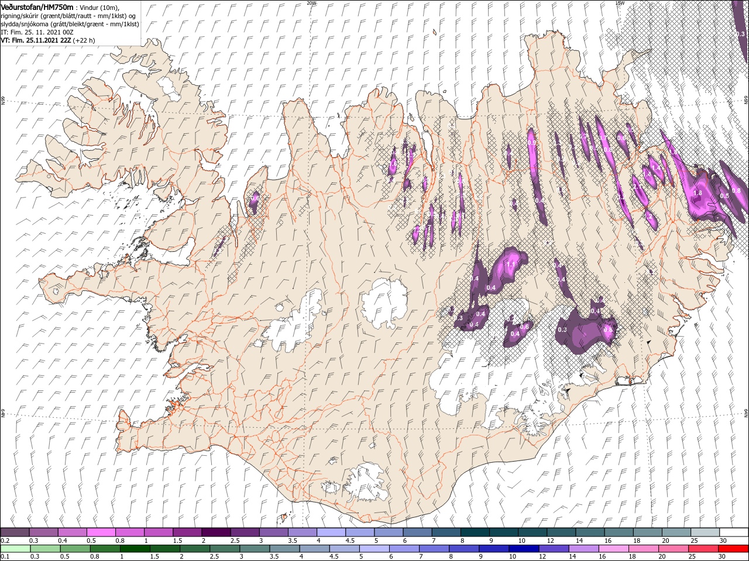Click the light pink 16 rain legend swatch
Viewport: 749px width, 561px height.
614,548
